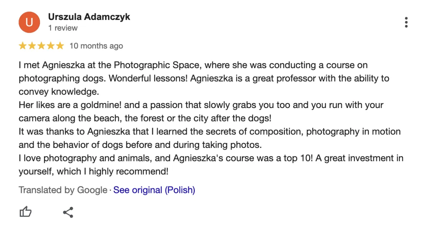Image resolution: width=429 pixels, height=226 pixels.
Task: Click the fifth rating star
Action: tap(60, 46)
